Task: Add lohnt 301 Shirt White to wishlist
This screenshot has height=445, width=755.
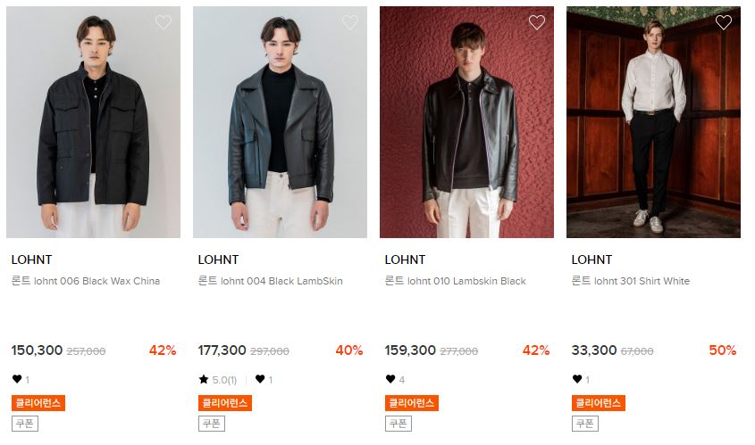Action: 724,22
